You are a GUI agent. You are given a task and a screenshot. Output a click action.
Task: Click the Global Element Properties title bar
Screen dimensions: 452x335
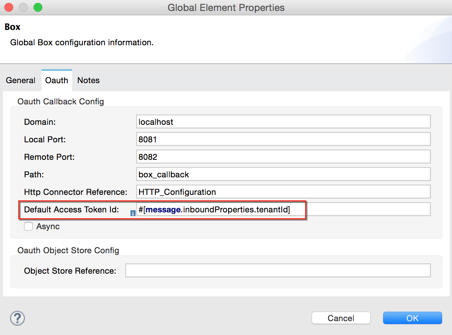[x=226, y=7]
